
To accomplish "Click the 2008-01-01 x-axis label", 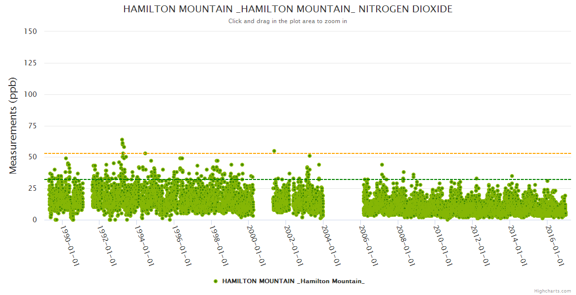I will tap(405, 246).
